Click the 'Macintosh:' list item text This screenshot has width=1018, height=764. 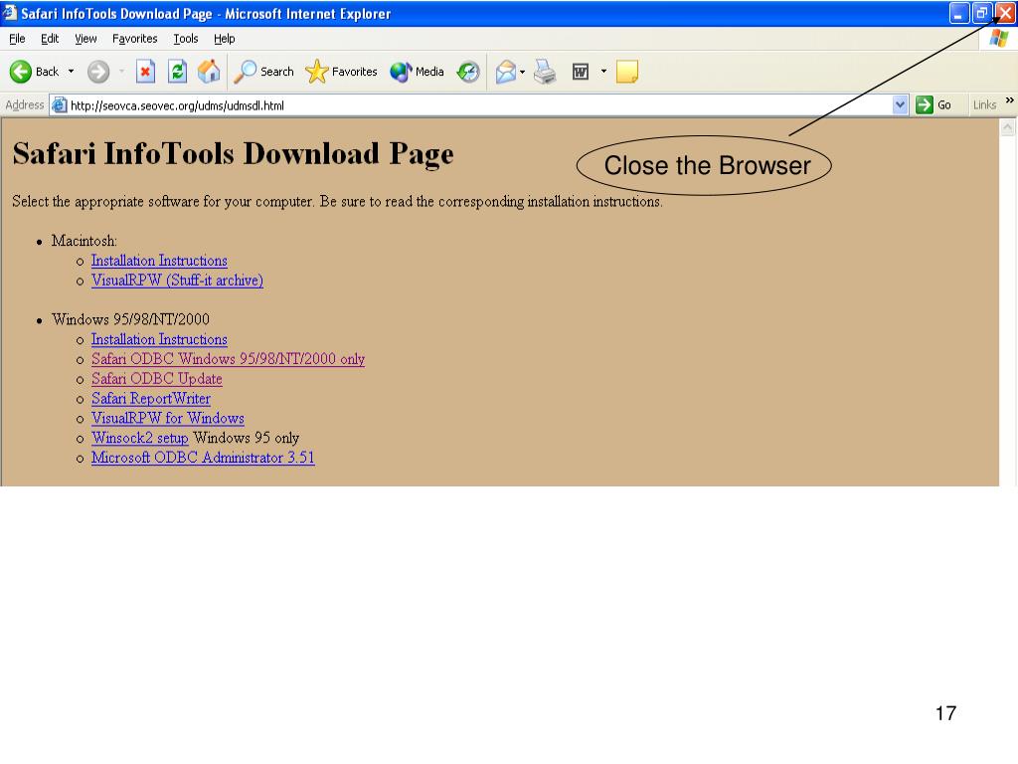85,241
